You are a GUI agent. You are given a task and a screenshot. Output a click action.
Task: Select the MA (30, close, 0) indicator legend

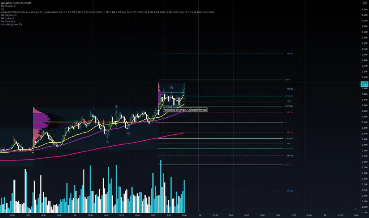point(8,21)
